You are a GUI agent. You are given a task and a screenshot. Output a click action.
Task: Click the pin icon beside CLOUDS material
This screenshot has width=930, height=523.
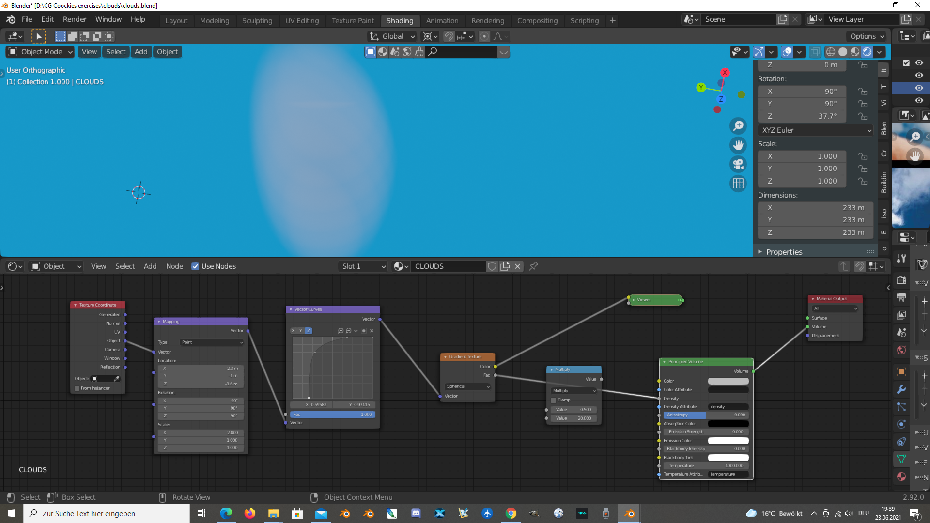pyautogui.click(x=533, y=266)
